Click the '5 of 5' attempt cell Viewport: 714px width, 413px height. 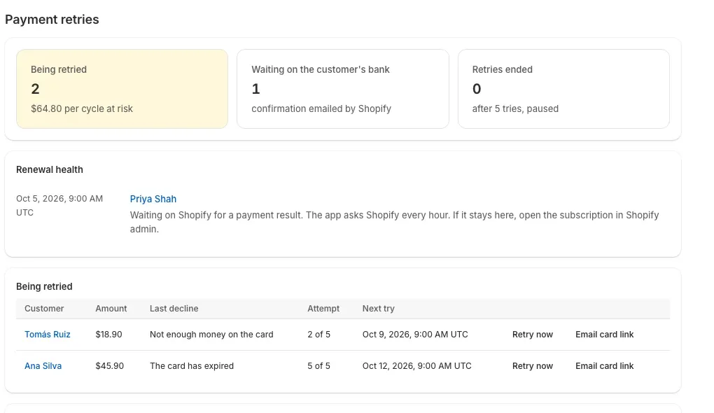click(318, 365)
